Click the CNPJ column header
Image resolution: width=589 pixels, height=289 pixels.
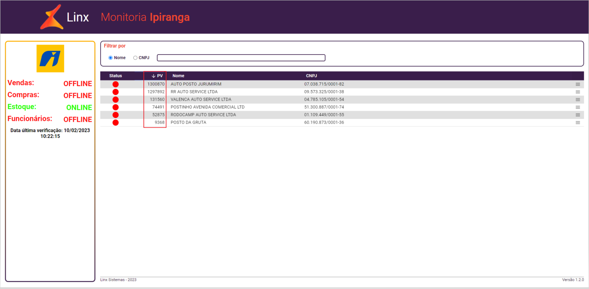[x=311, y=76]
